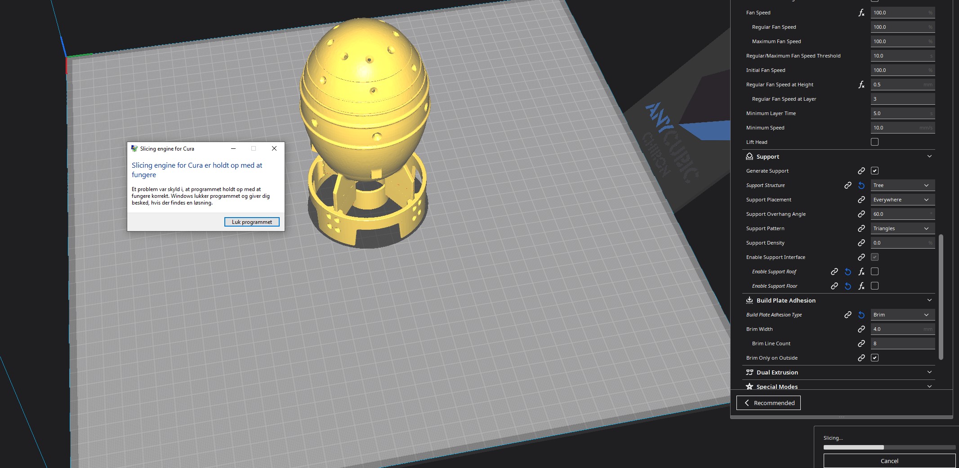Viewport: 959px width, 468px height.
Task: Collapse the Support settings section
Action: [929, 156]
